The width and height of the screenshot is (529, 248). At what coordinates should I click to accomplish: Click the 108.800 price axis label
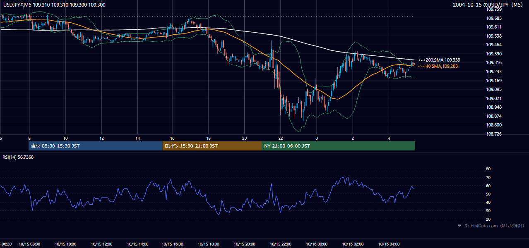coord(494,125)
